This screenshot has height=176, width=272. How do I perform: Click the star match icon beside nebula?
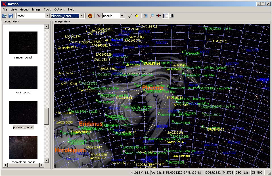(99, 16)
